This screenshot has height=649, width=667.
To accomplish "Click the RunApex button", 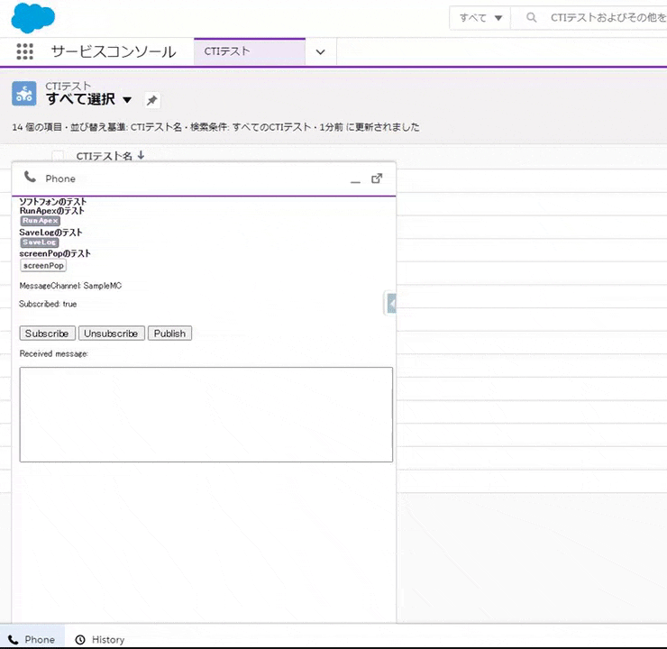I will (41, 221).
